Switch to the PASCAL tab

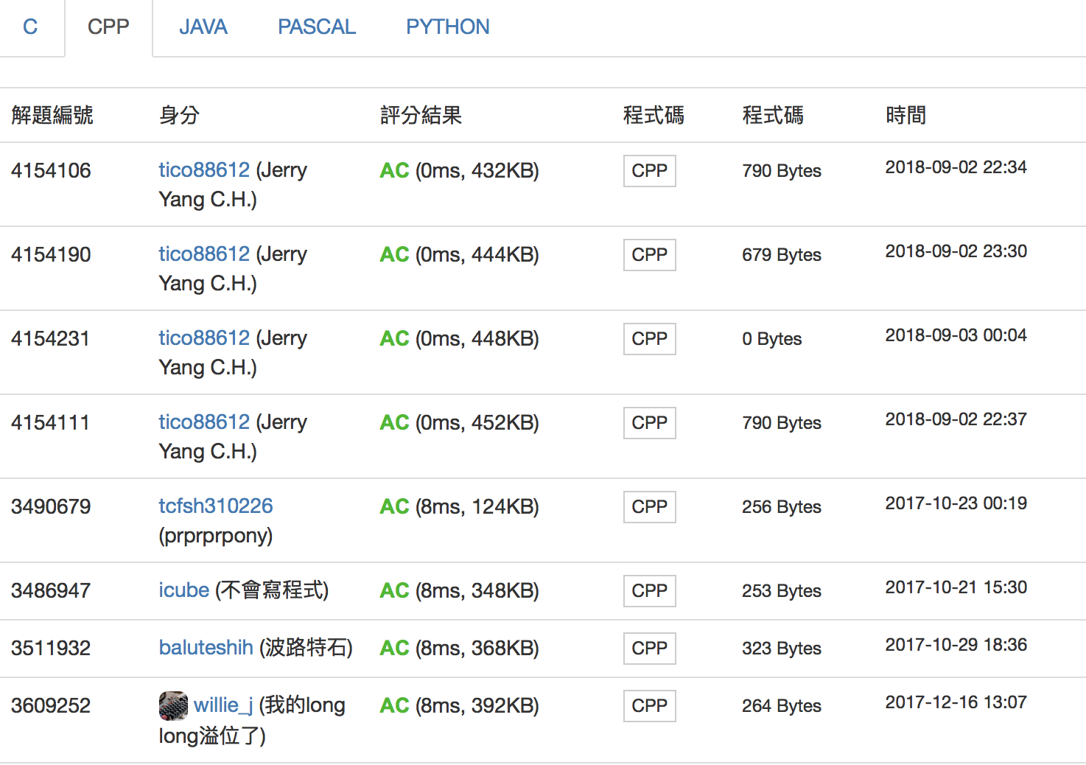pos(316,27)
